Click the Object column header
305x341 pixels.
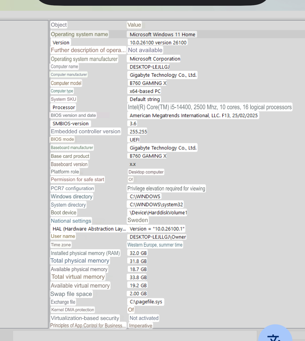(59, 25)
